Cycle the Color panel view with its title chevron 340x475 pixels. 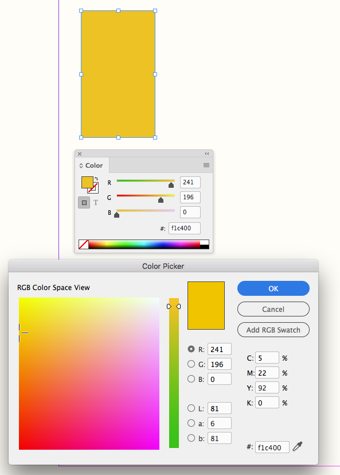click(80, 165)
